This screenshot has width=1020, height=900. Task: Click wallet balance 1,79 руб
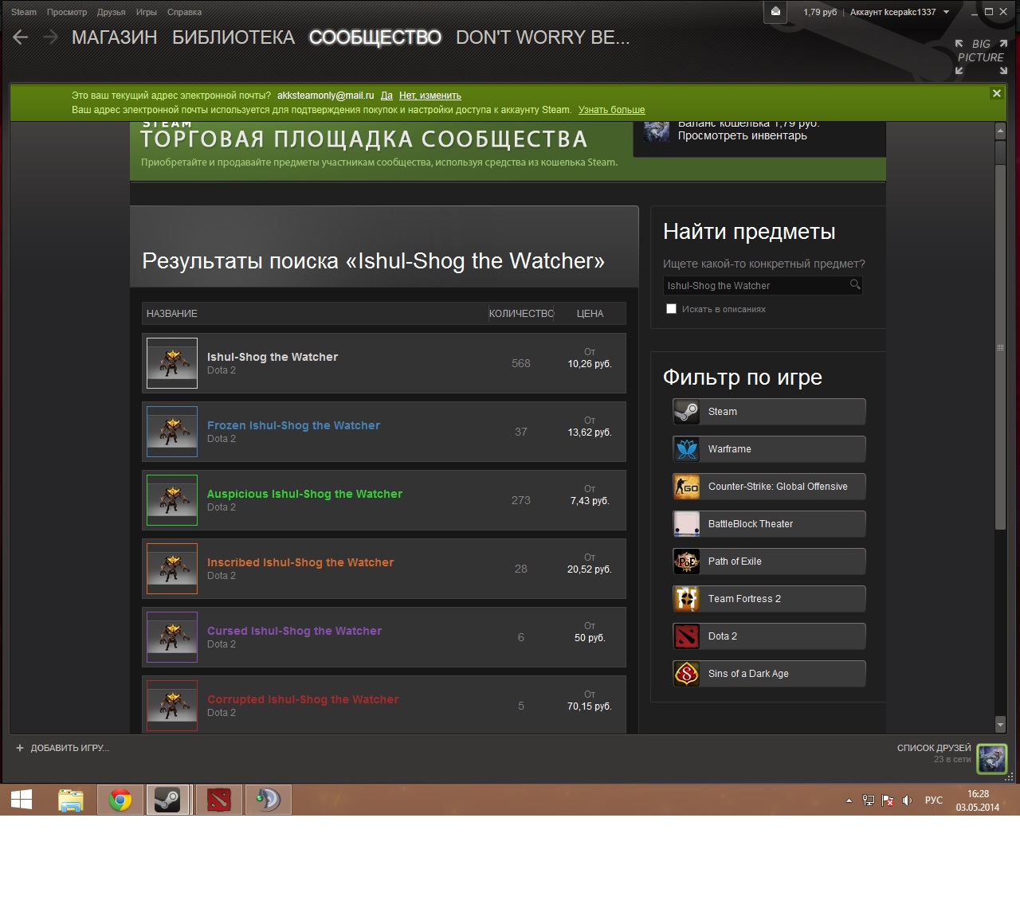(x=820, y=12)
